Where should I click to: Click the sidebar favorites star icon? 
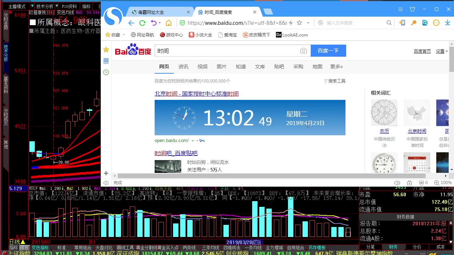point(106,50)
